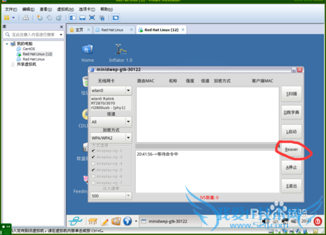The height and width of the screenshot is (235, 326).
Task: Toggle the Aireplay-ng -5 checkbox
Action: 93,170
